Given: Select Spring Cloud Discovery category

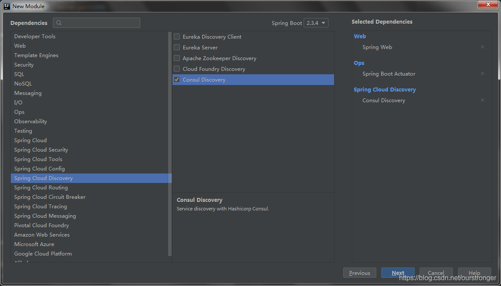Looking at the screenshot, I should pyautogui.click(x=91, y=178).
